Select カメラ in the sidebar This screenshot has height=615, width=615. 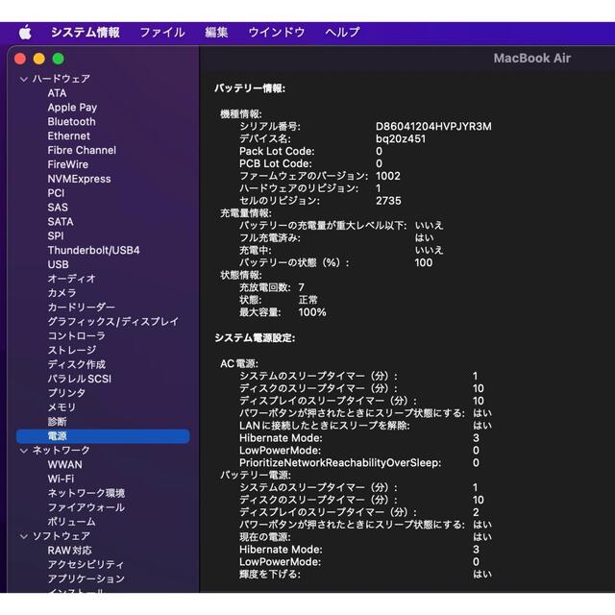61,293
